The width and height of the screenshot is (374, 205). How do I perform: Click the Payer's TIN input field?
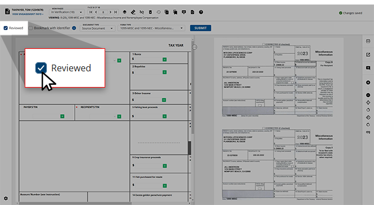[47, 116]
